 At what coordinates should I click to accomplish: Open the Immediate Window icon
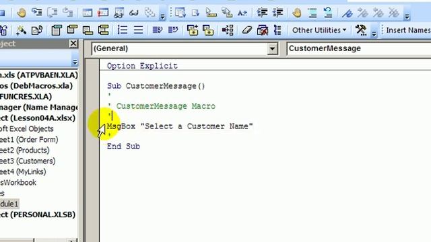[103, 13]
